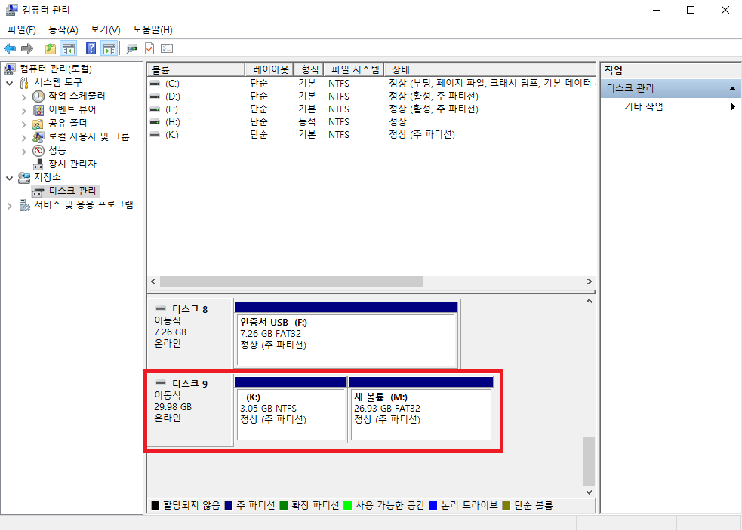Click the green 확장 파티션 legend swatch
742x530 pixels.
tap(284, 505)
